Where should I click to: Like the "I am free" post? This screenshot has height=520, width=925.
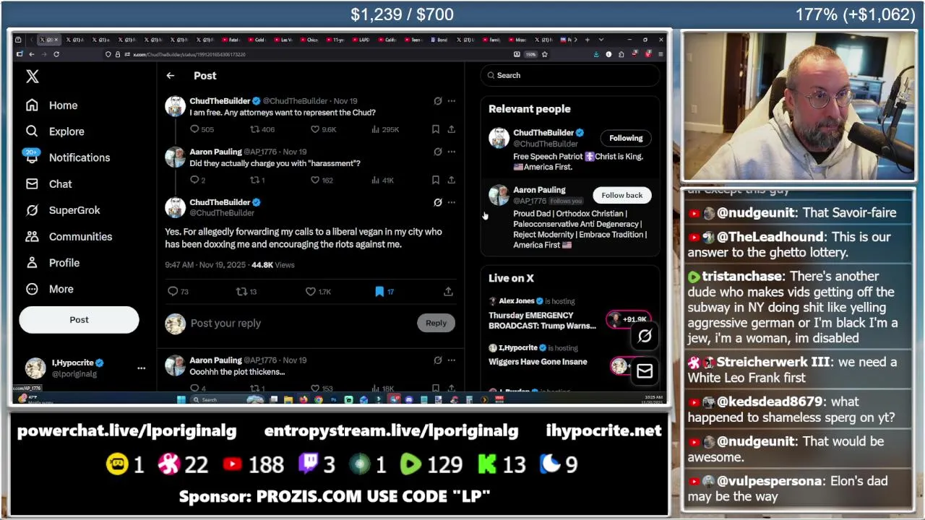[x=314, y=129]
